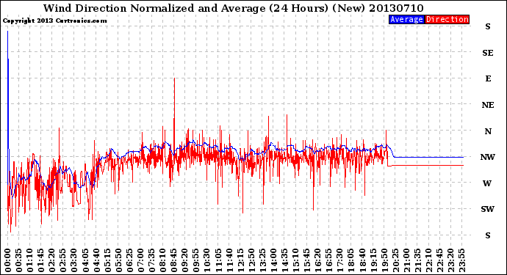This screenshot has height=275, width=507.
Task: Click the red Direction legend label
Action: (447, 19)
